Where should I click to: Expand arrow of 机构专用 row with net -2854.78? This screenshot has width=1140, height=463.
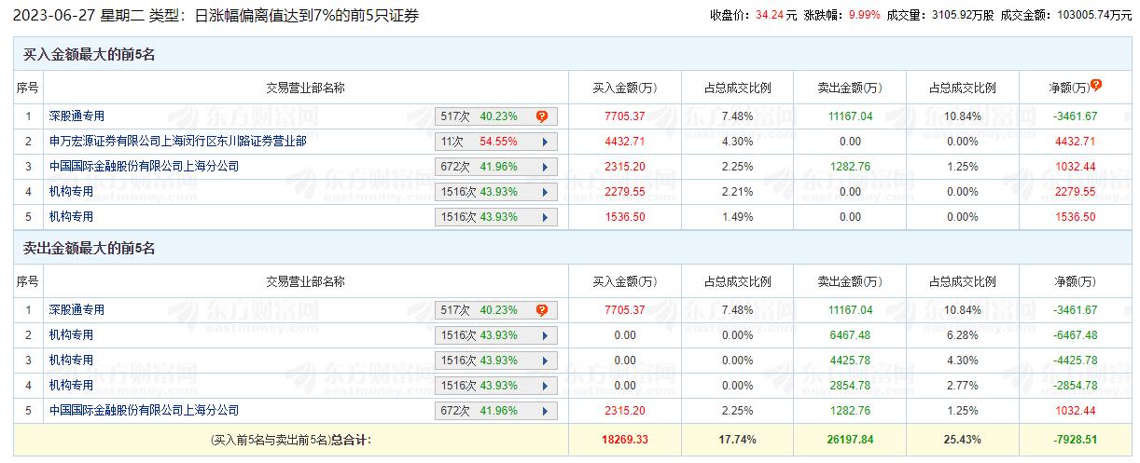[x=543, y=386]
